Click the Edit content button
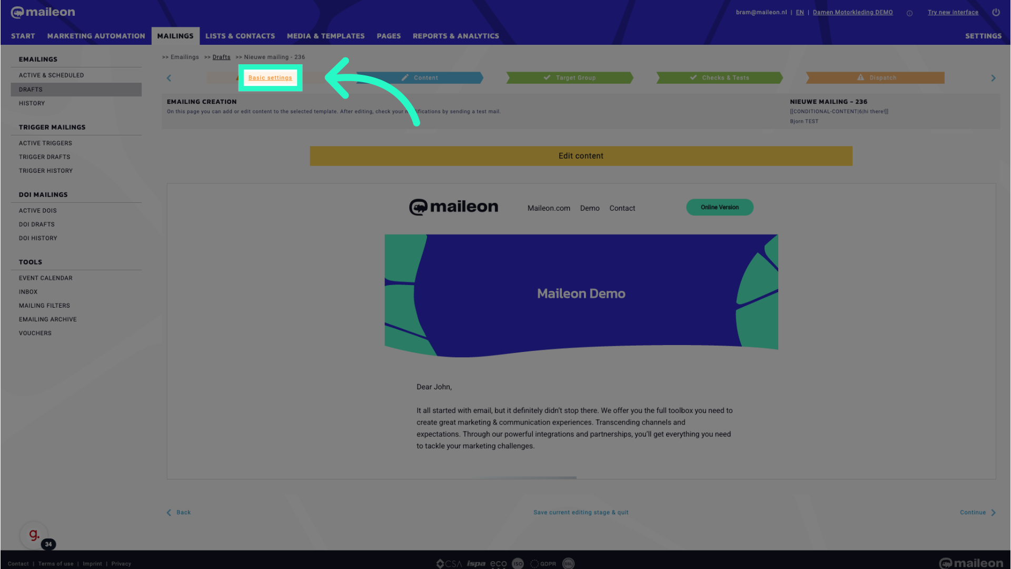This screenshot has width=1011, height=569. pyautogui.click(x=581, y=155)
